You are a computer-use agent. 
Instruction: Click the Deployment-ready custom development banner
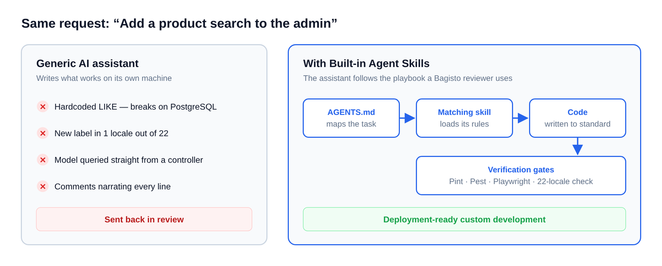(x=464, y=219)
